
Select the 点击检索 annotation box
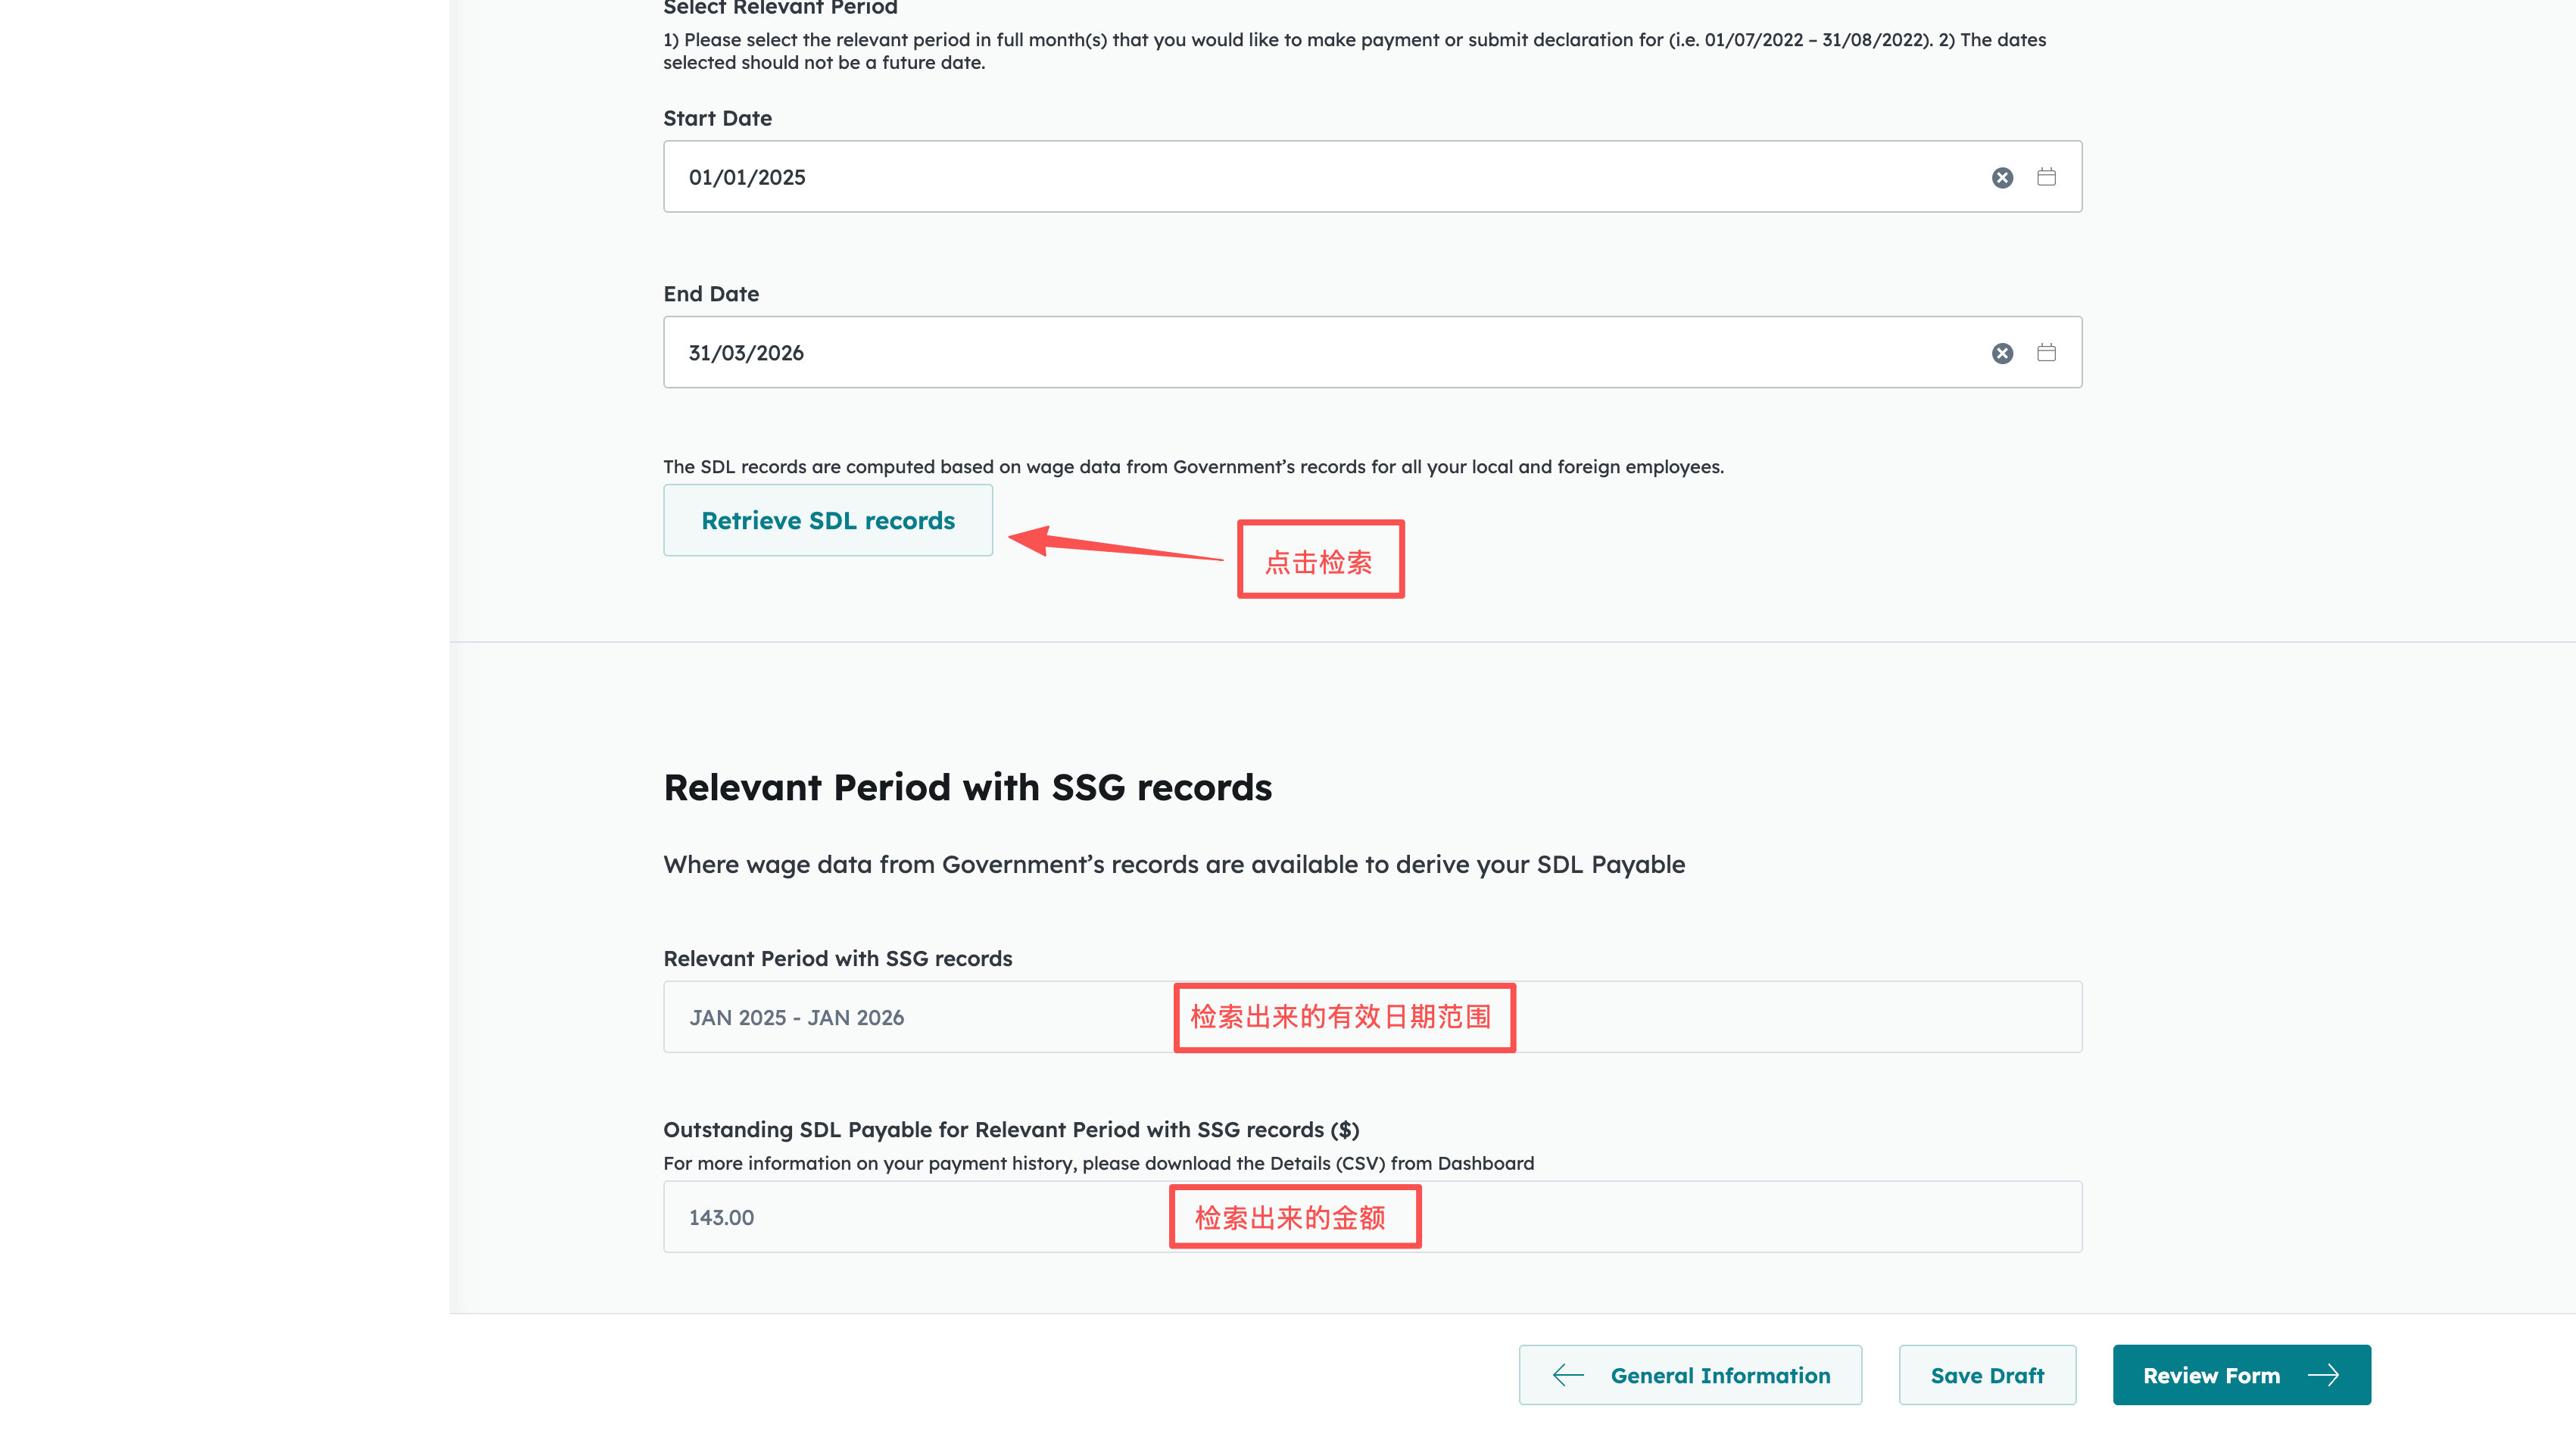point(1320,560)
